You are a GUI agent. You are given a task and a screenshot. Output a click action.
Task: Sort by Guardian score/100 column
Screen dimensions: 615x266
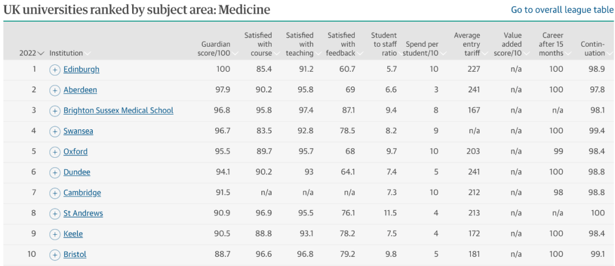point(216,48)
